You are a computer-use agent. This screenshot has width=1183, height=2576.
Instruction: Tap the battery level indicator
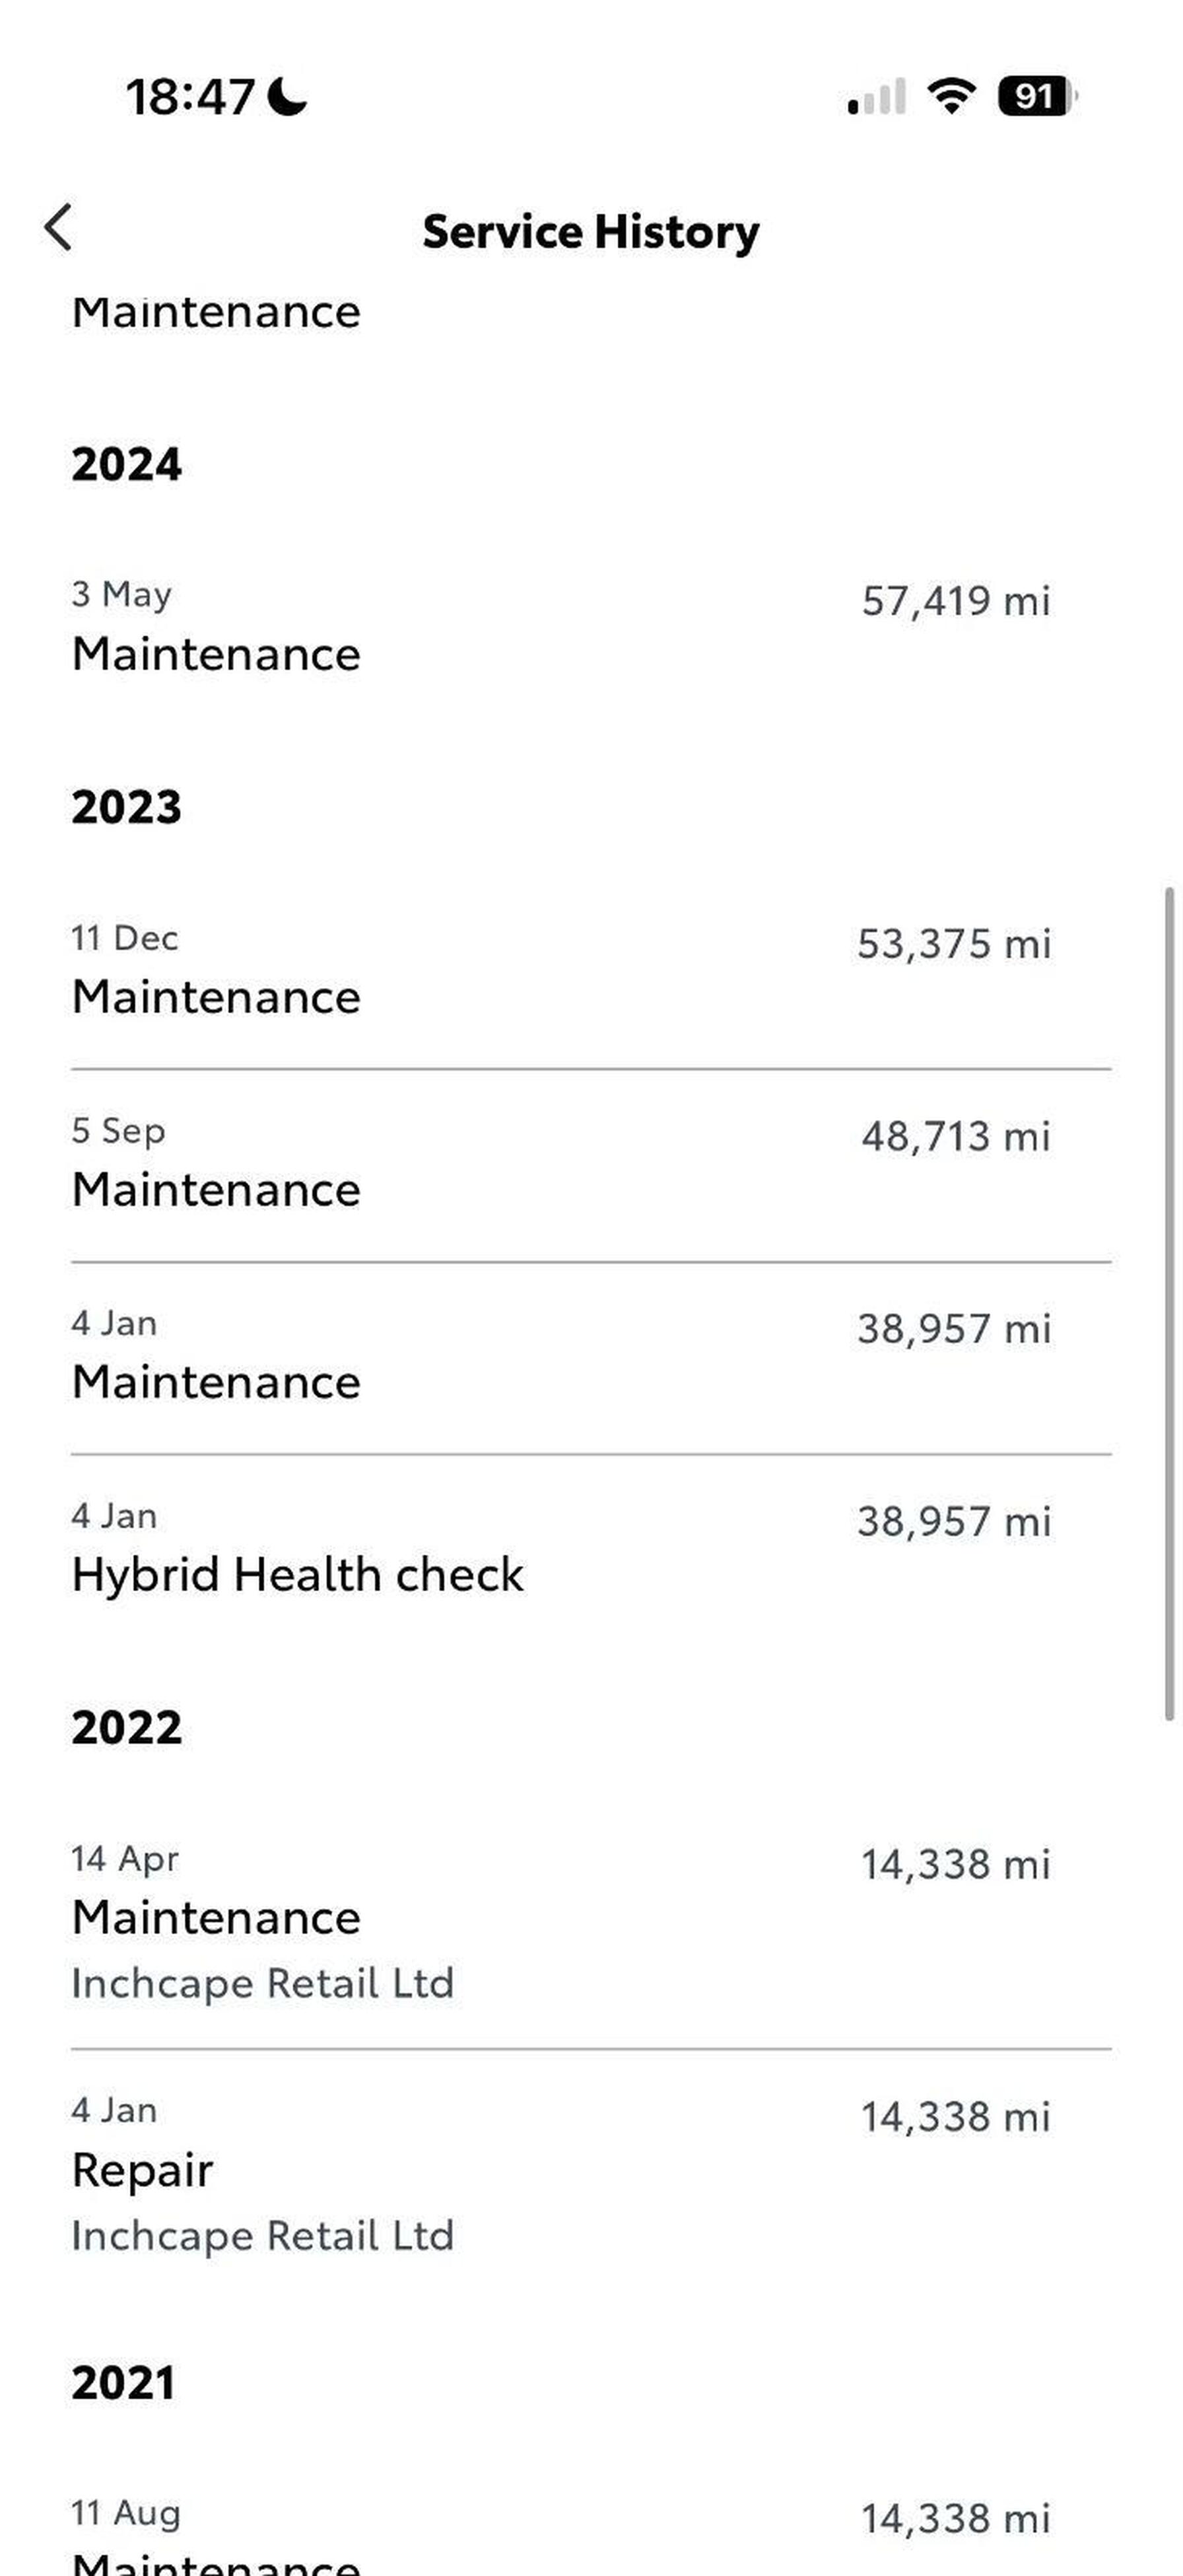coord(1036,96)
